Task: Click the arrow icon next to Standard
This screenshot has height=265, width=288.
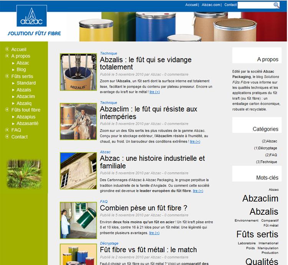Action: pos(13,83)
